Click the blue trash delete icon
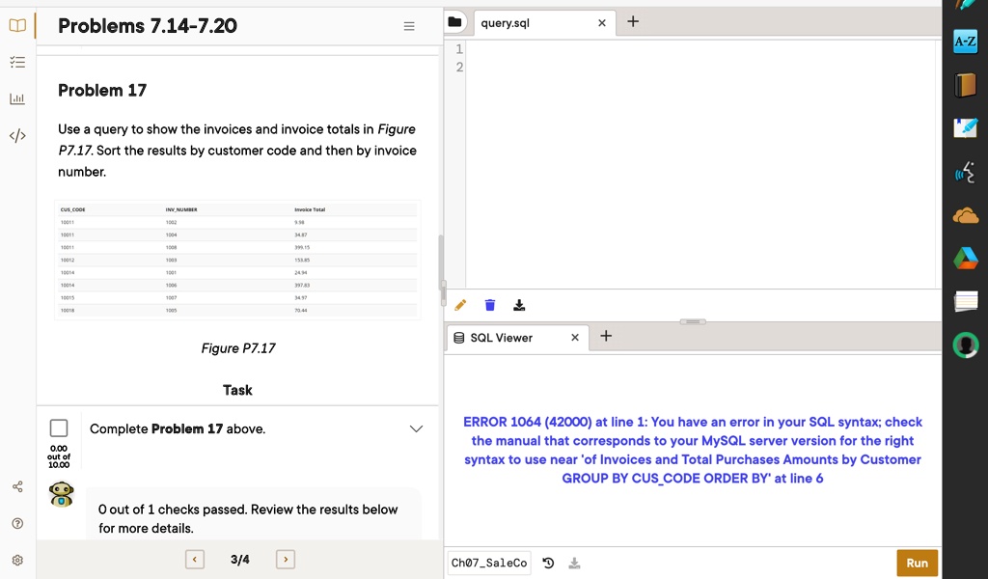The height and width of the screenshot is (579, 988). pos(490,306)
